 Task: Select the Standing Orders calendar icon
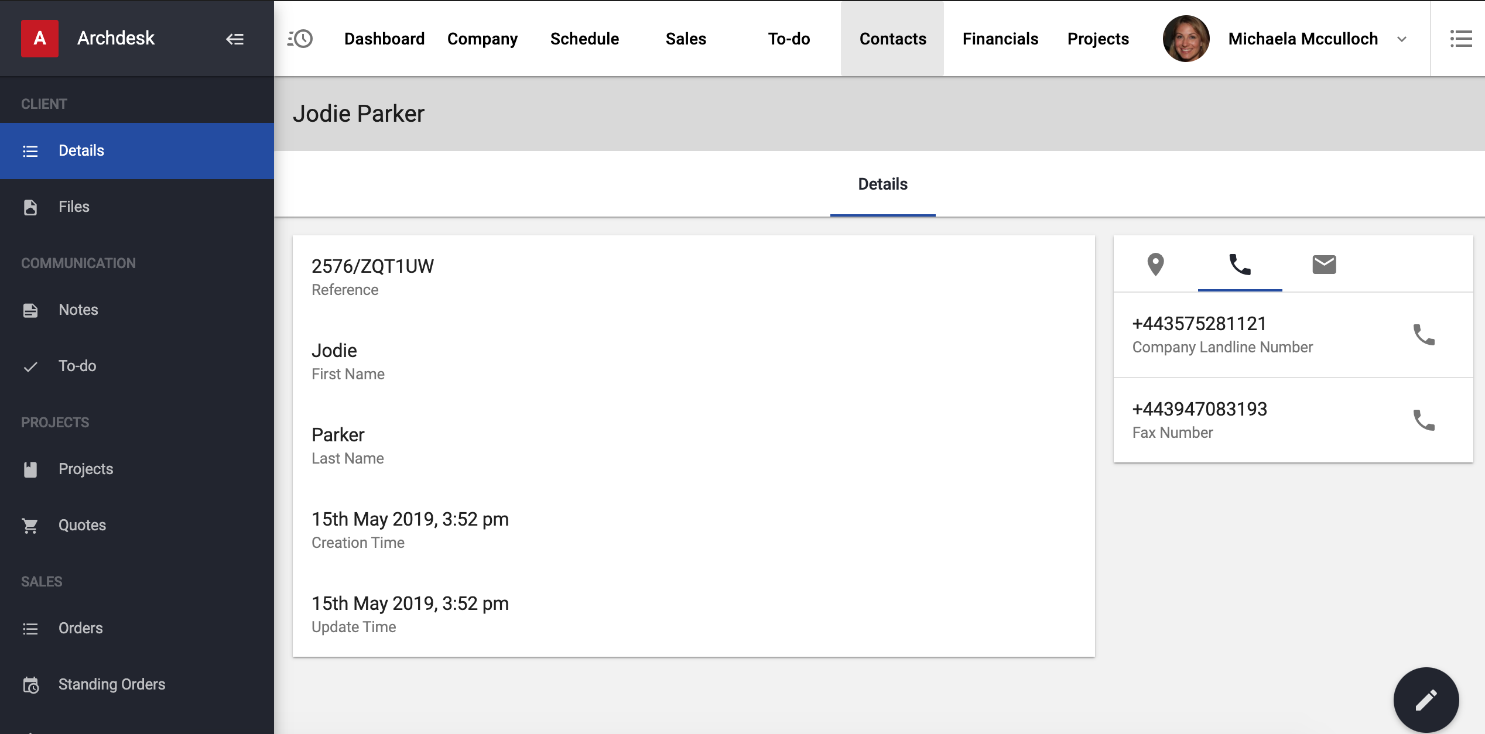30,684
